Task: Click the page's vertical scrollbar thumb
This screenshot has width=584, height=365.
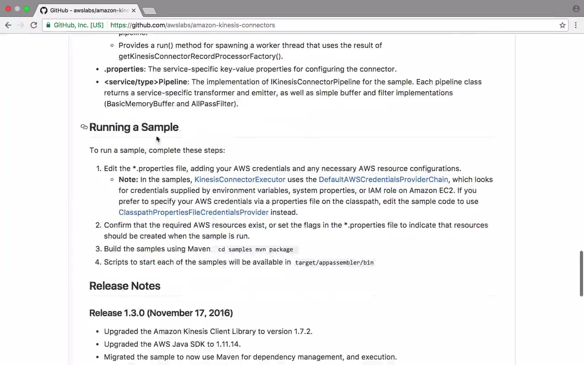Action: click(x=581, y=273)
